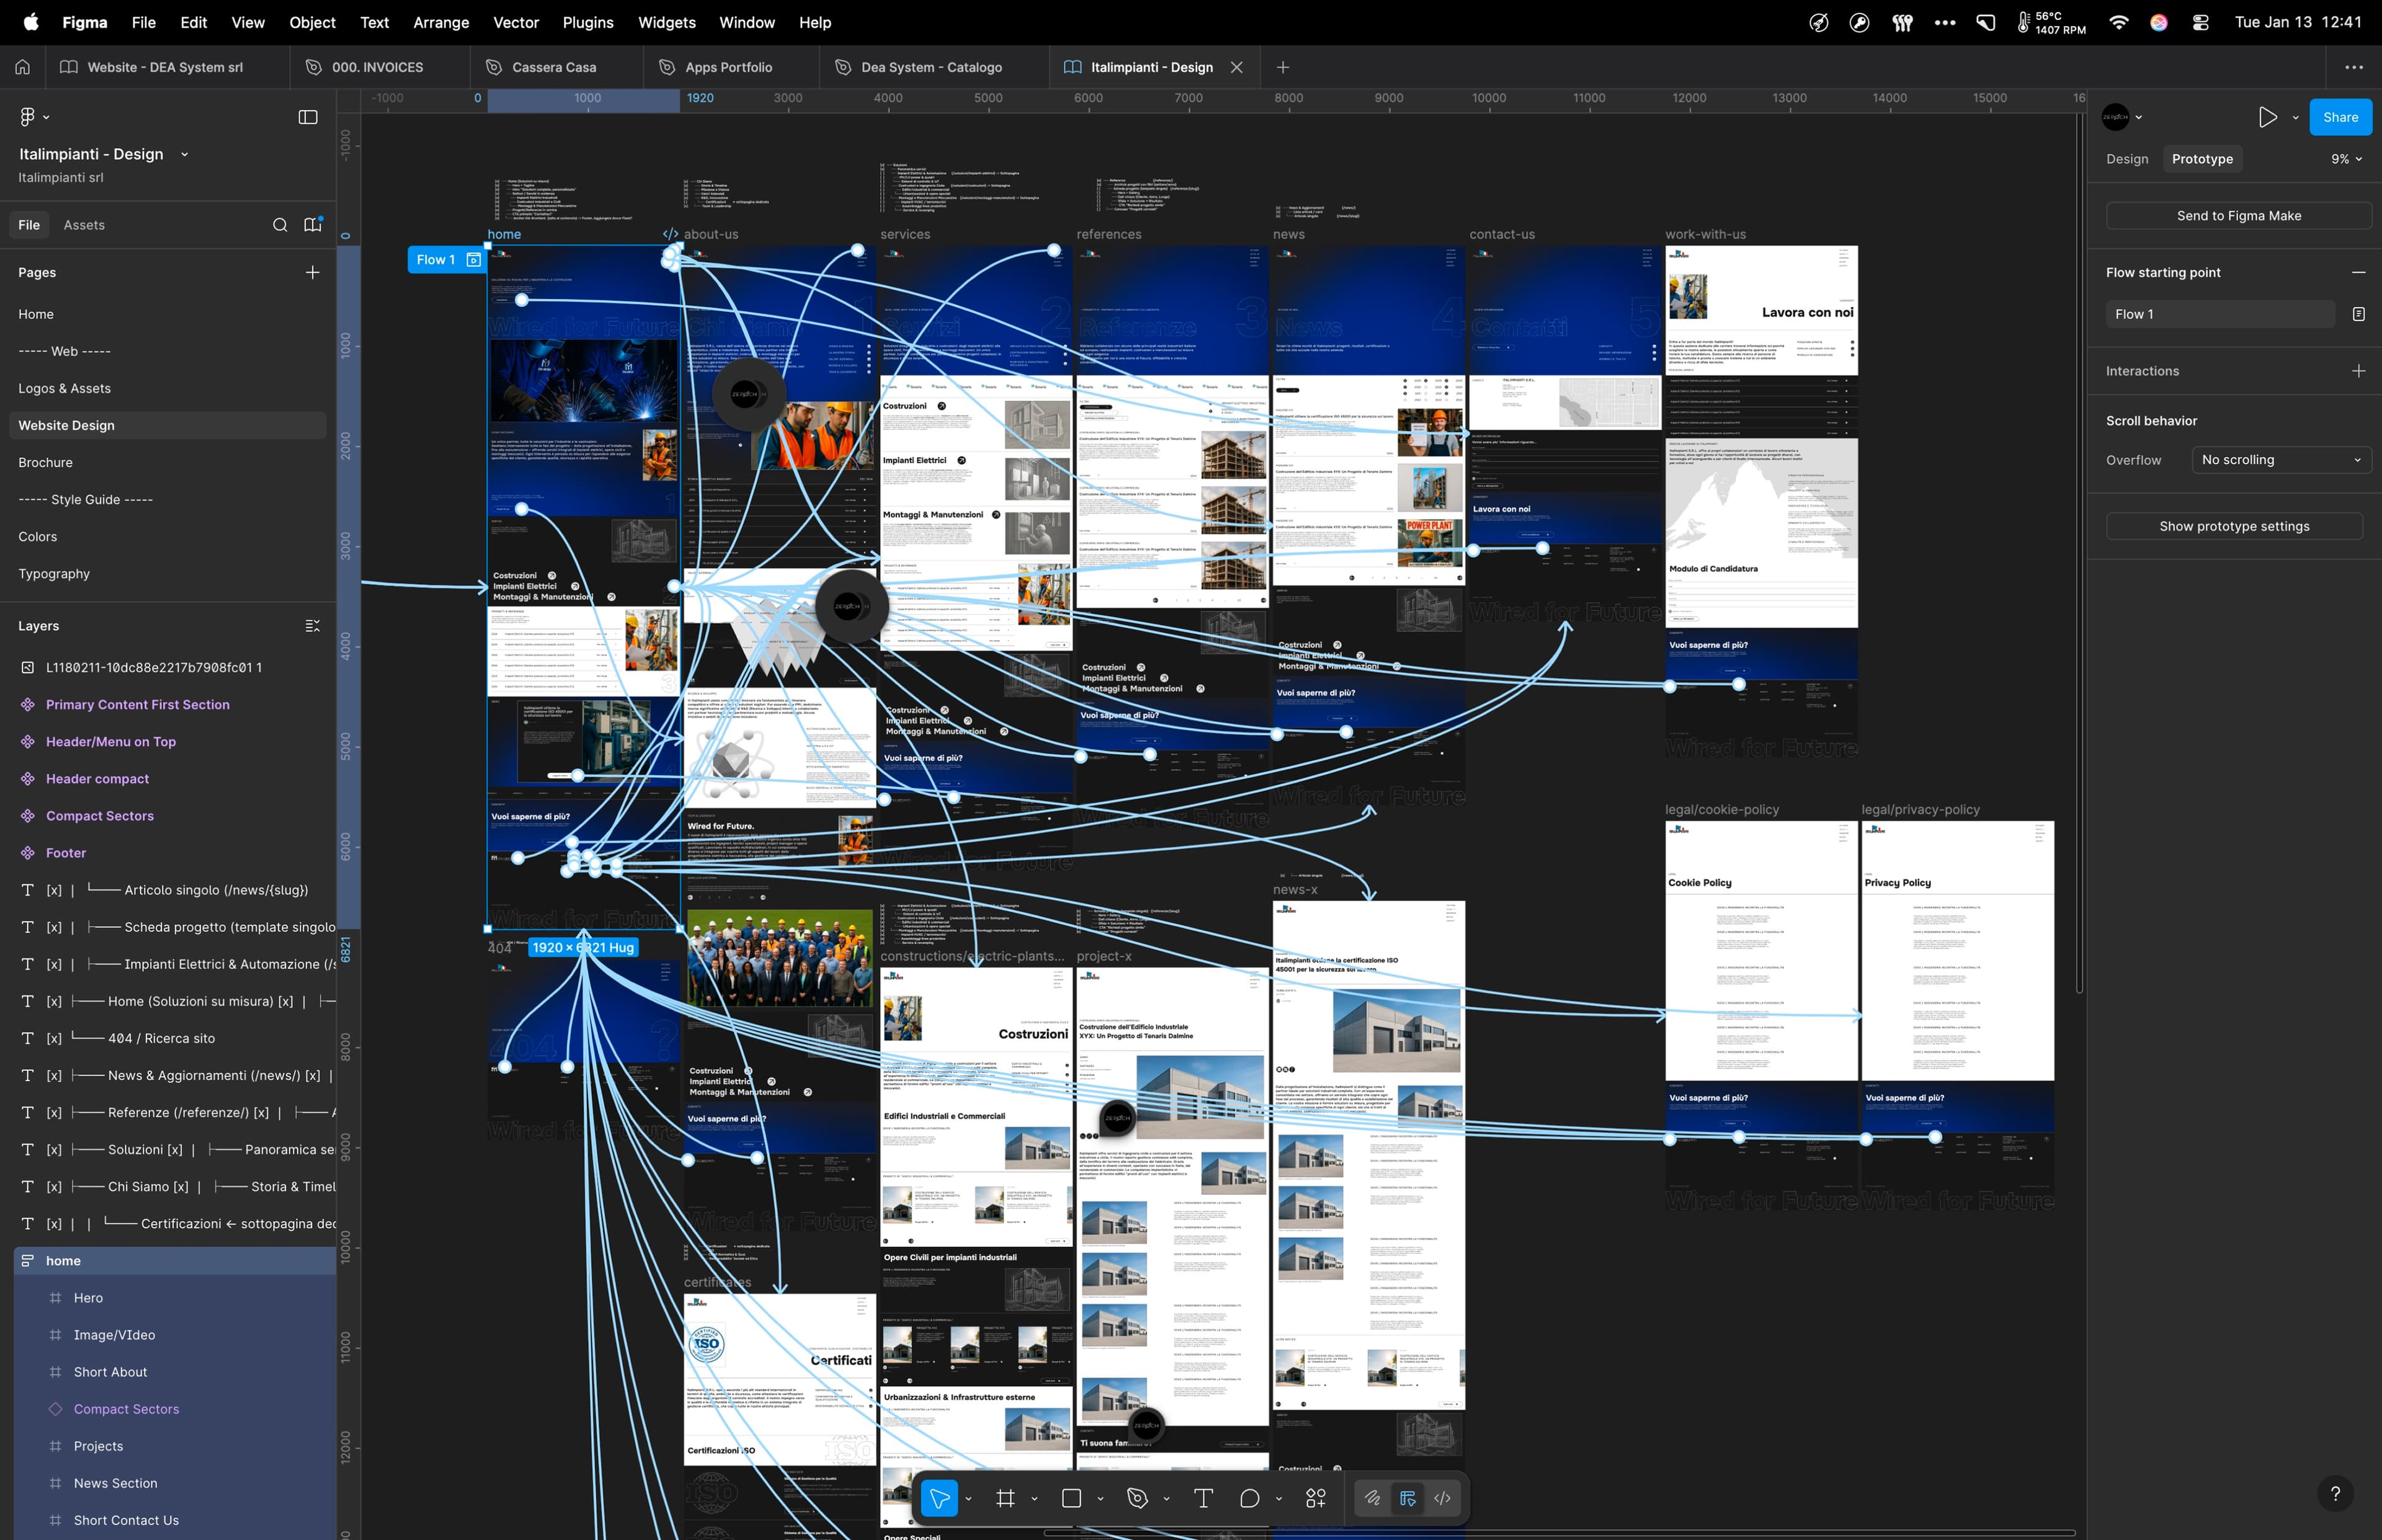Click the Share button
The height and width of the screenshot is (1540, 2382).
tap(2340, 117)
